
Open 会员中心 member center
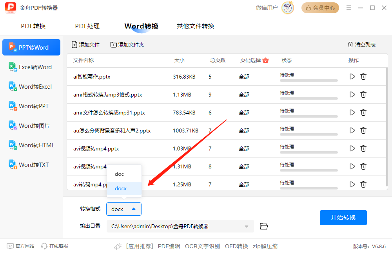click(x=320, y=8)
